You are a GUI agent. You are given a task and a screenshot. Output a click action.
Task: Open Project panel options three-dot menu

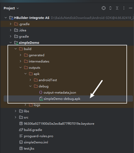124,8
